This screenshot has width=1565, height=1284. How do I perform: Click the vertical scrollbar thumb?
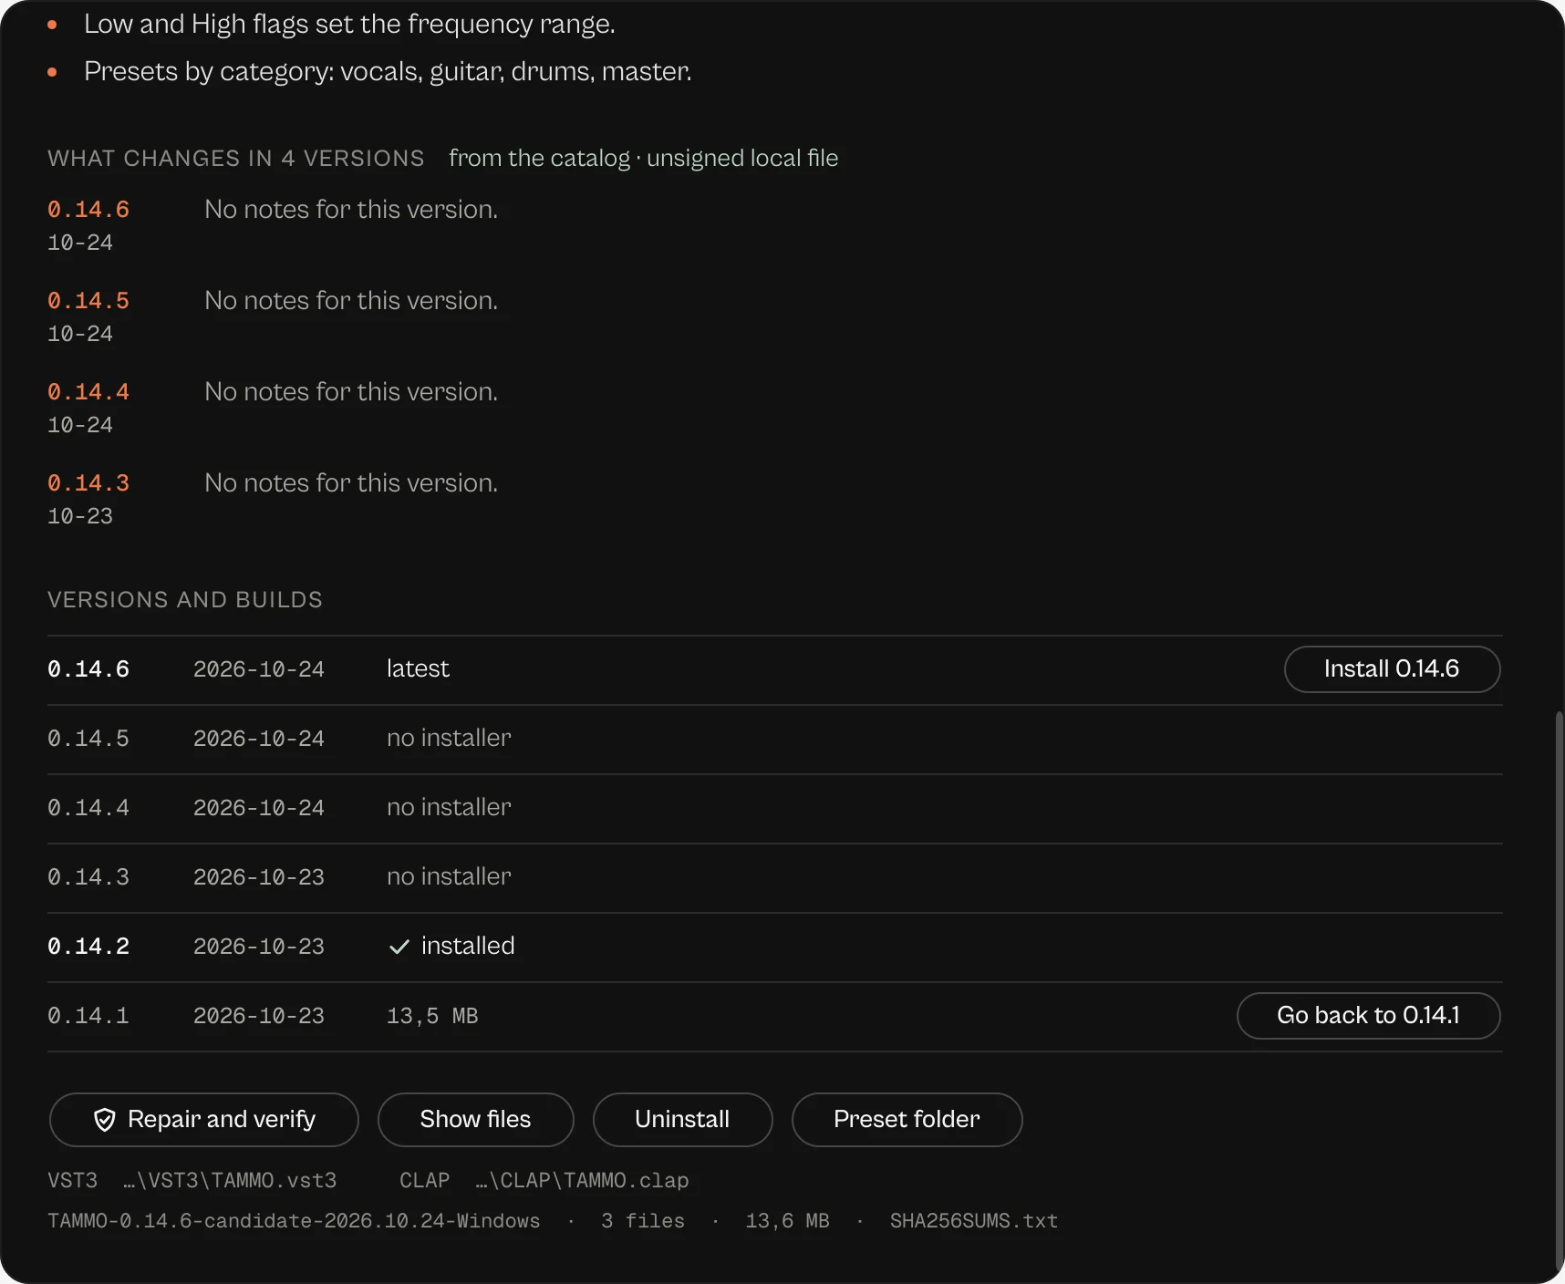1559,989
